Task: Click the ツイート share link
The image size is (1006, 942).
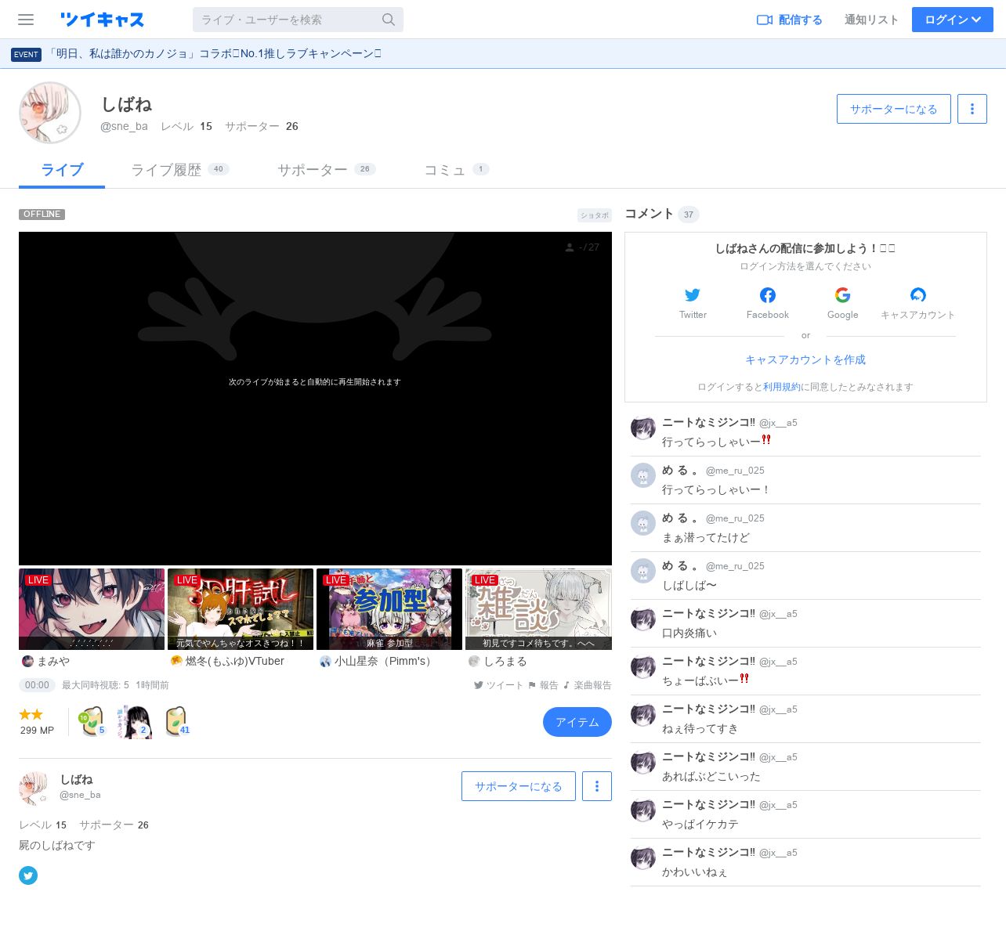Action: tap(498, 685)
